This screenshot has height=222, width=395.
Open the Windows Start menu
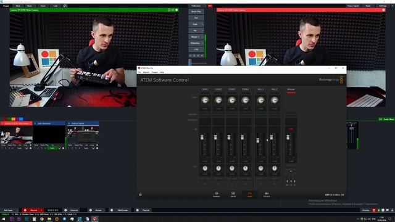click(4, 219)
